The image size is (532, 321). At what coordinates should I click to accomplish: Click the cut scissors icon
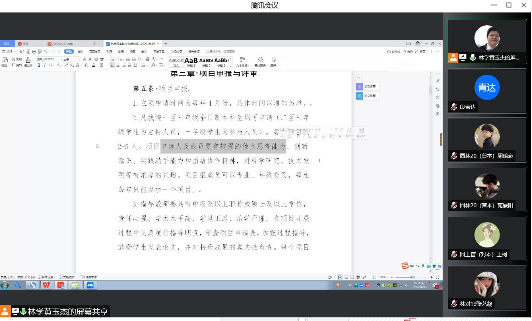[x=14, y=59]
